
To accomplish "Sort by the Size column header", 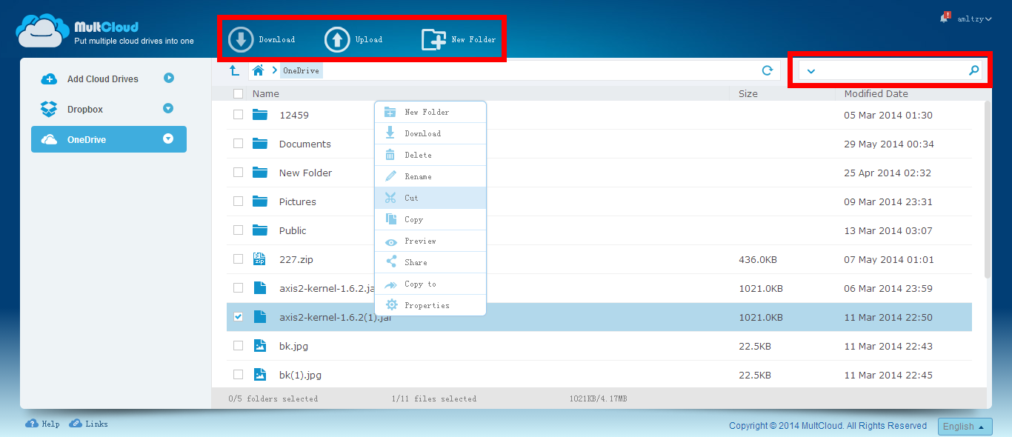I will (748, 94).
